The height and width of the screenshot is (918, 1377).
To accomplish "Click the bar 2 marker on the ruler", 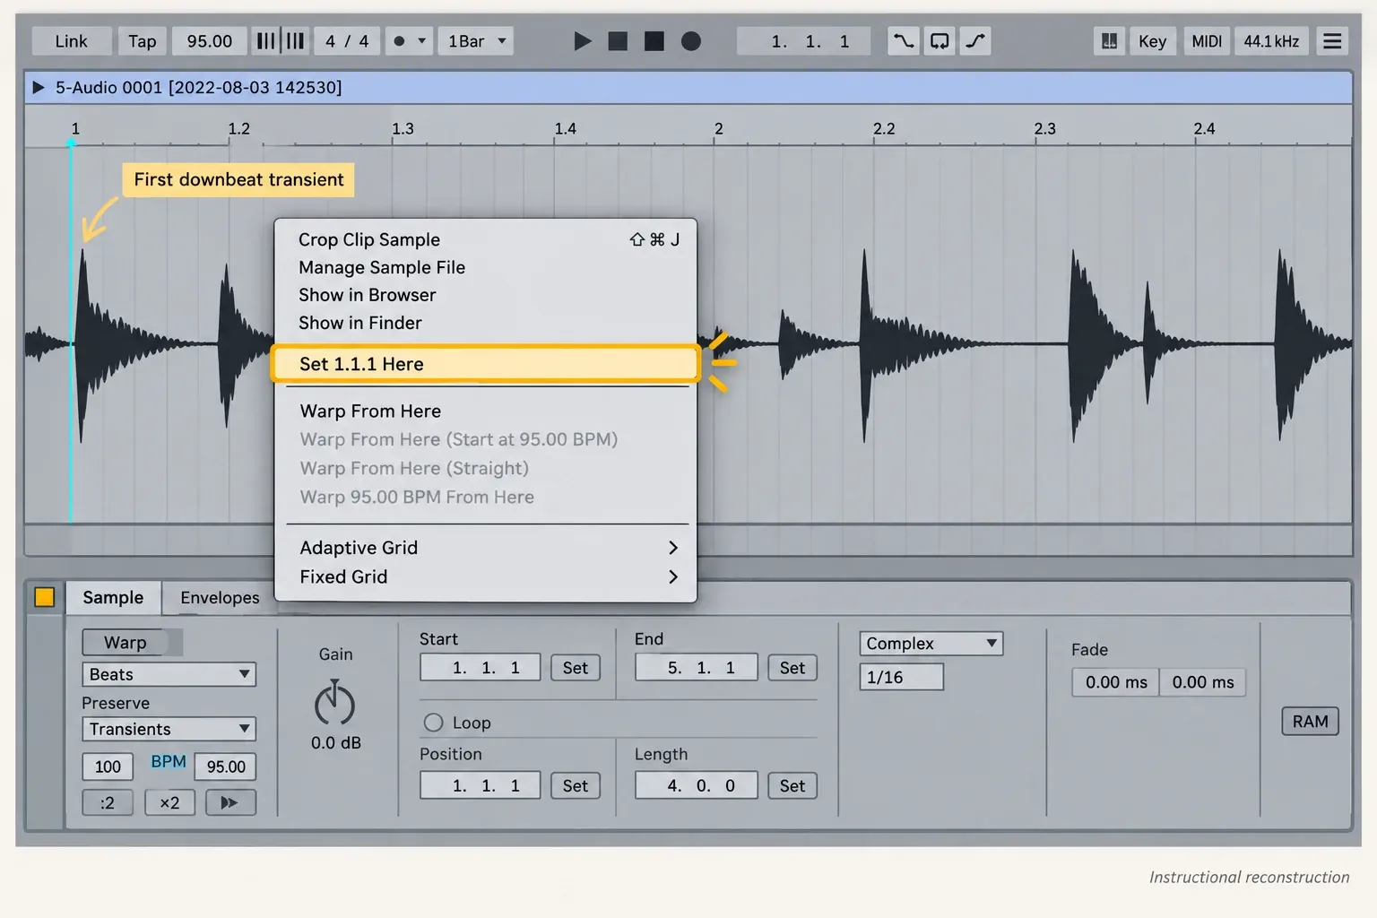I will [x=718, y=128].
